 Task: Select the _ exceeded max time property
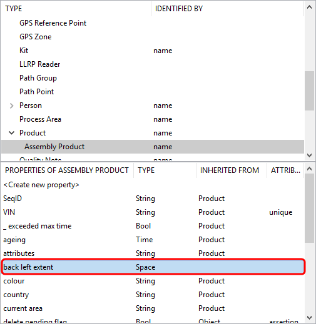pyautogui.click(x=153, y=226)
